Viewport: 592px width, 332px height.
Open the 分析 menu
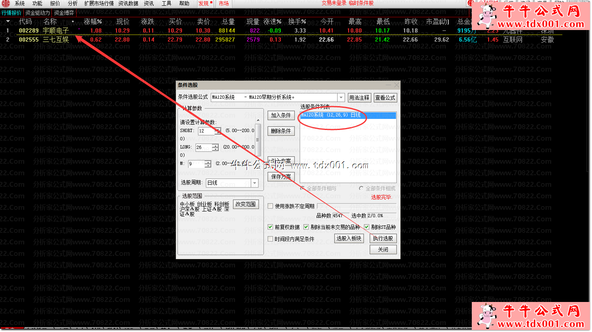[72, 4]
